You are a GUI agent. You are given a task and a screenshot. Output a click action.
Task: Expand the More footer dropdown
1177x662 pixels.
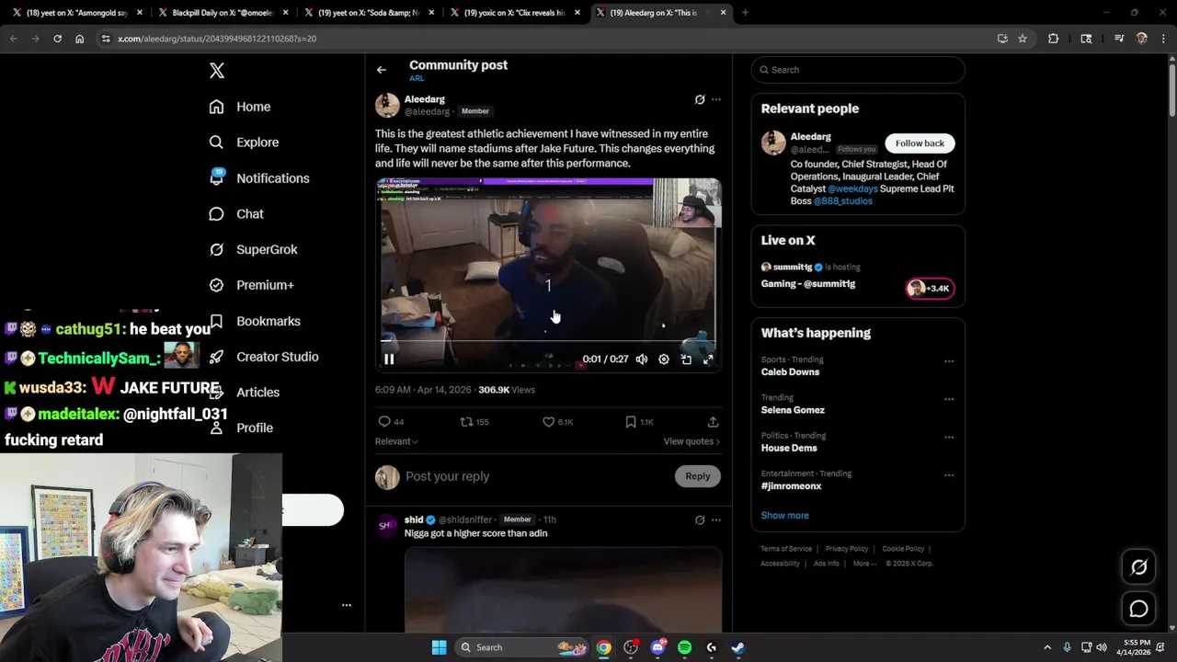pos(864,564)
